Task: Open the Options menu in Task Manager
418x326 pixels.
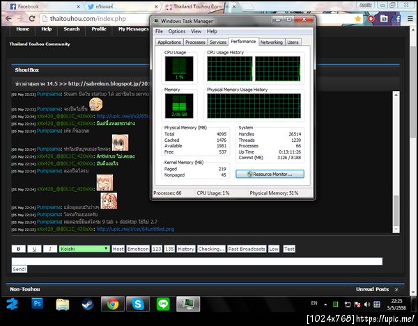Action: (177, 31)
